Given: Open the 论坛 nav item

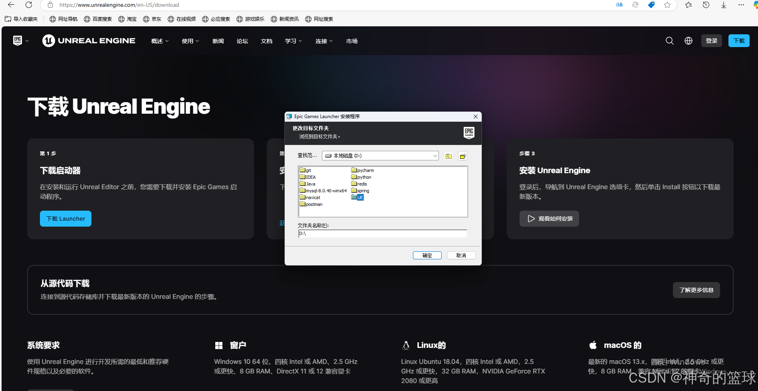Looking at the screenshot, I should [242, 41].
